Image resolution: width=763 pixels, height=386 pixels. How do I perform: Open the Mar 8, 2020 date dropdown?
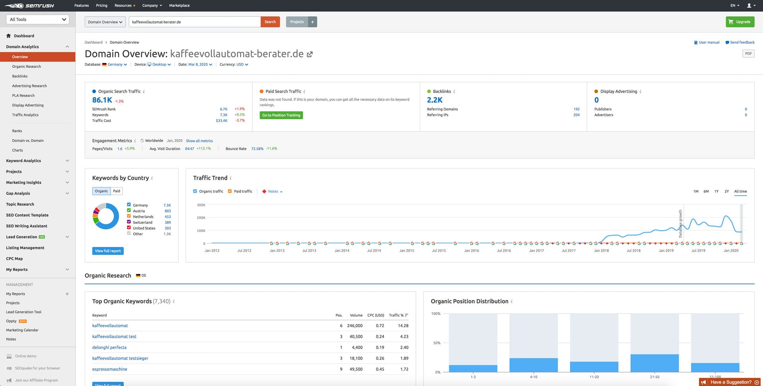200,64
